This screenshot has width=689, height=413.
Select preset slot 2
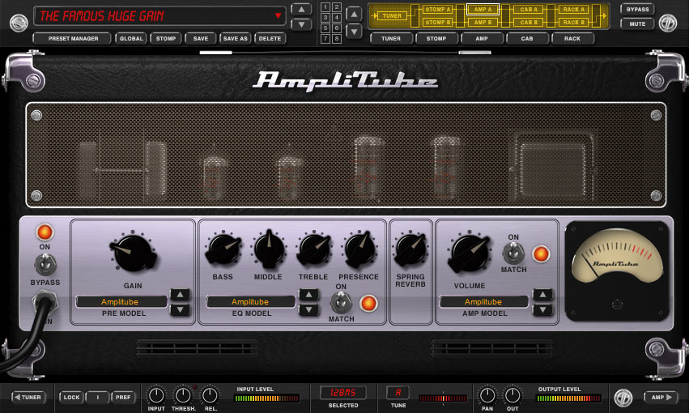click(336, 7)
